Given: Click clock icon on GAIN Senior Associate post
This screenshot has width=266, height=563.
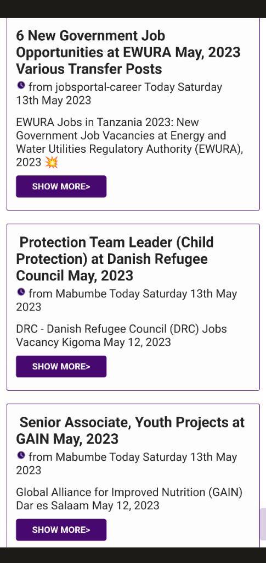Looking at the screenshot, I should point(21,455).
